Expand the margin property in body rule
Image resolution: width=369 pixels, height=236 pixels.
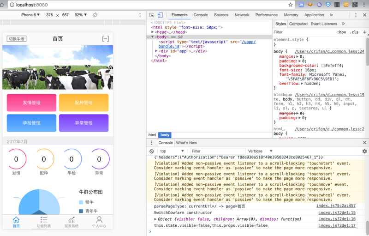[x=298, y=56]
